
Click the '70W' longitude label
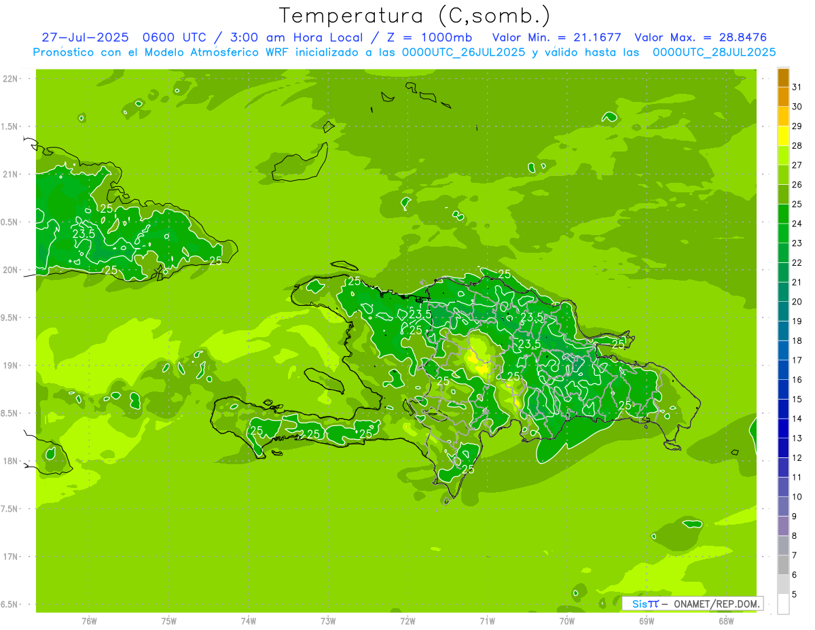(567, 621)
